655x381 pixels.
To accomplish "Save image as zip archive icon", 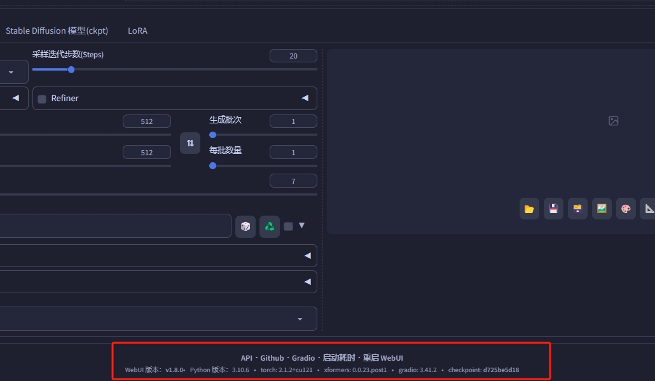I will tap(577, 208).
